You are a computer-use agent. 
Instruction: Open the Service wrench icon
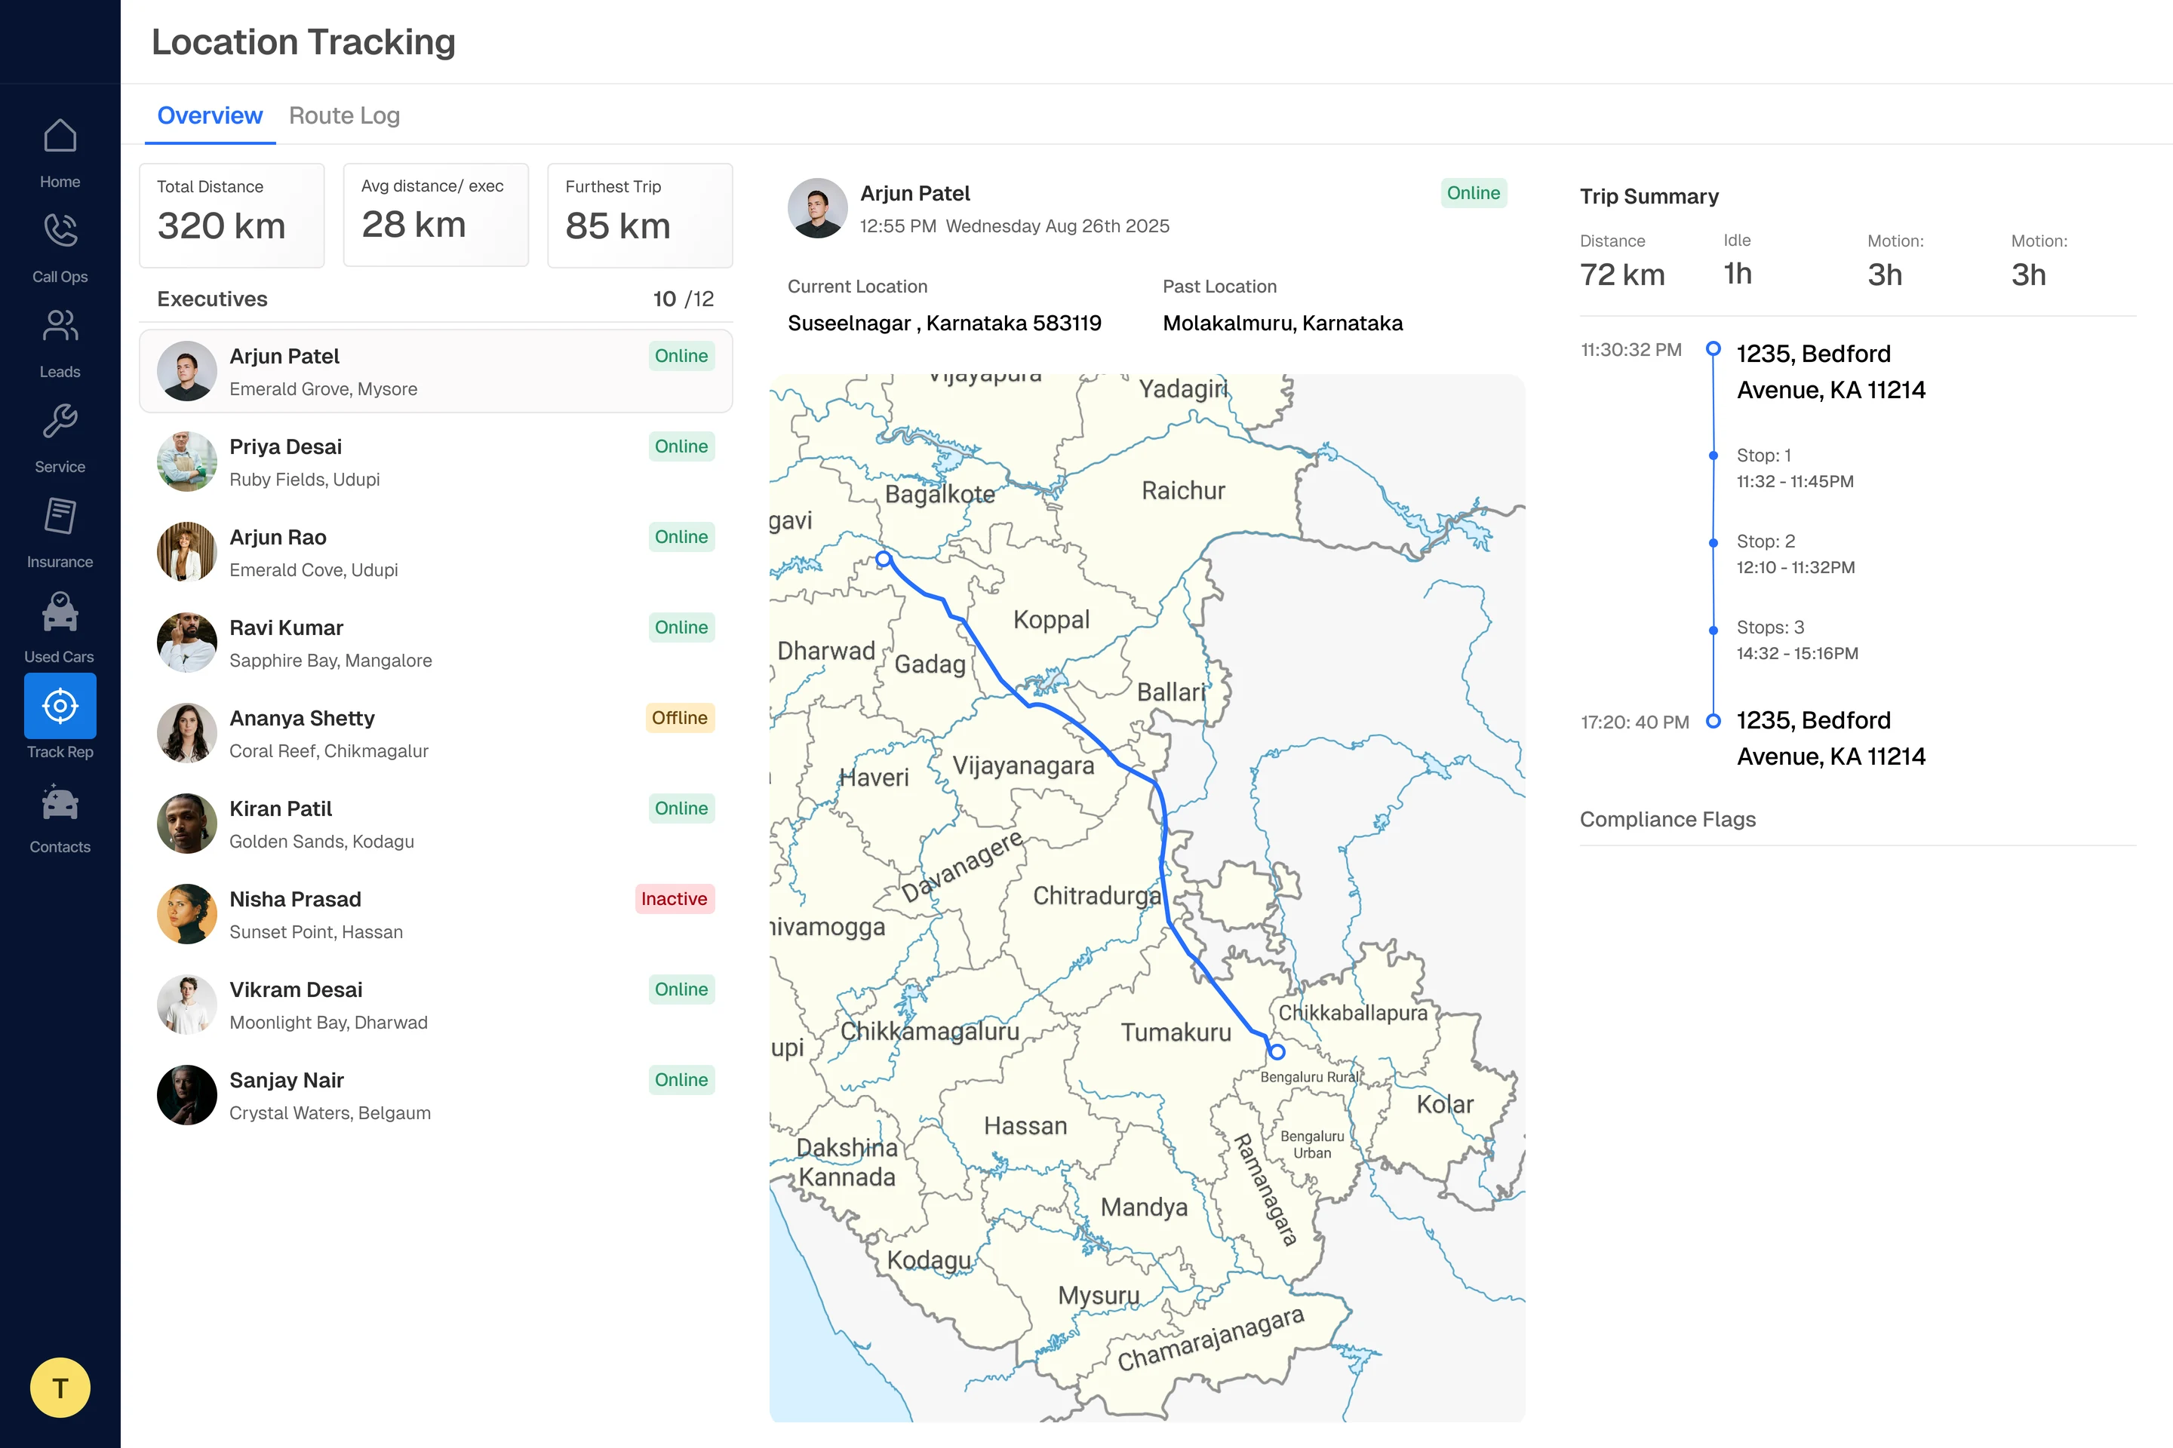60,420
